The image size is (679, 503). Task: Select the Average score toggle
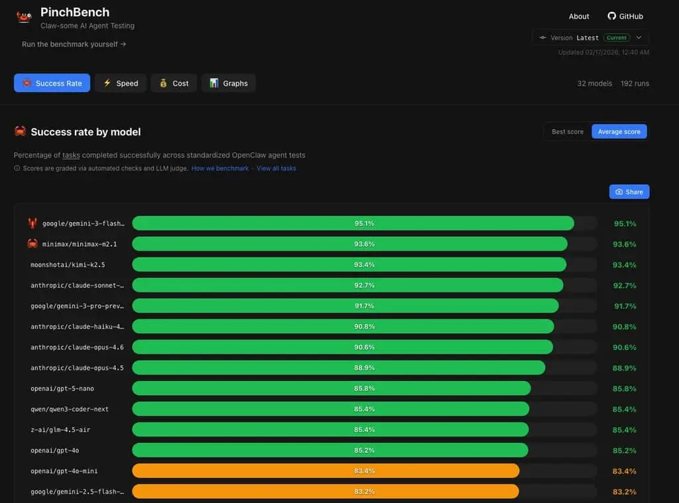tap(619, 131)
